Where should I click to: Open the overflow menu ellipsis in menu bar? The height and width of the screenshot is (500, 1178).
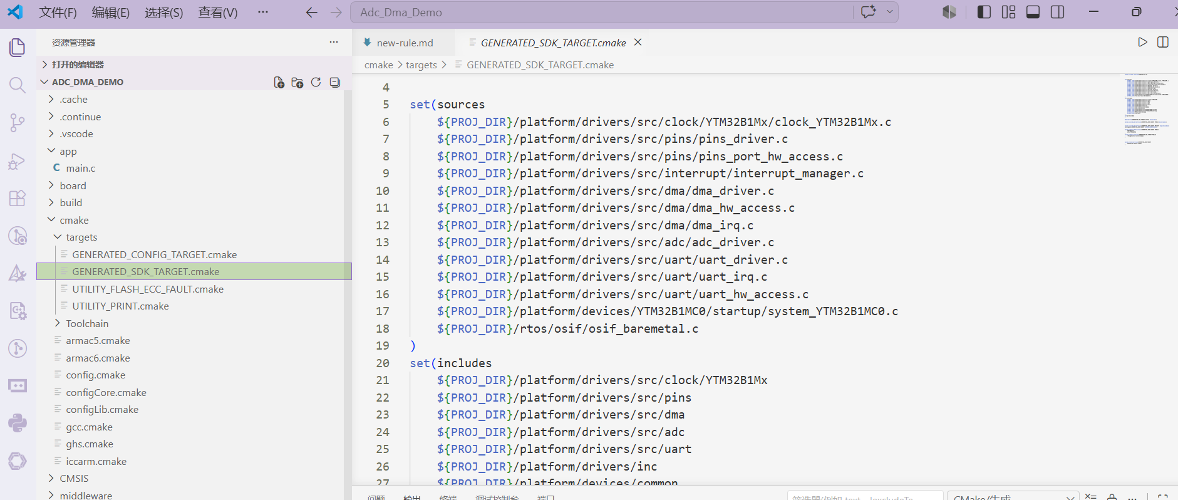263,13
